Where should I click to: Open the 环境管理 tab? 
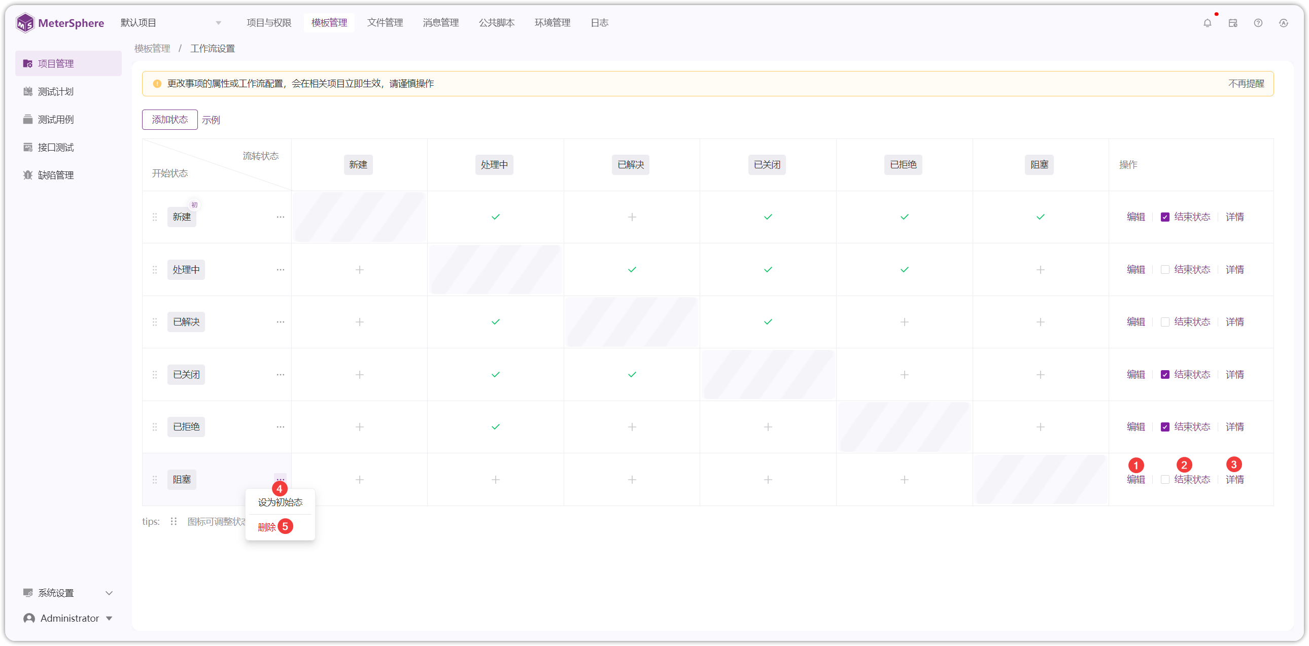[552, 23]
